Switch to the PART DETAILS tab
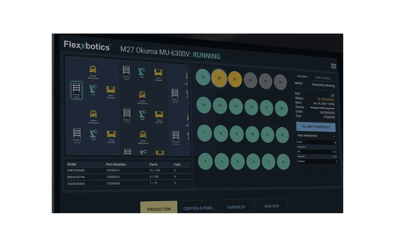Screen dimensions: 395x247 pyautogui.click(x=323, y=78)
